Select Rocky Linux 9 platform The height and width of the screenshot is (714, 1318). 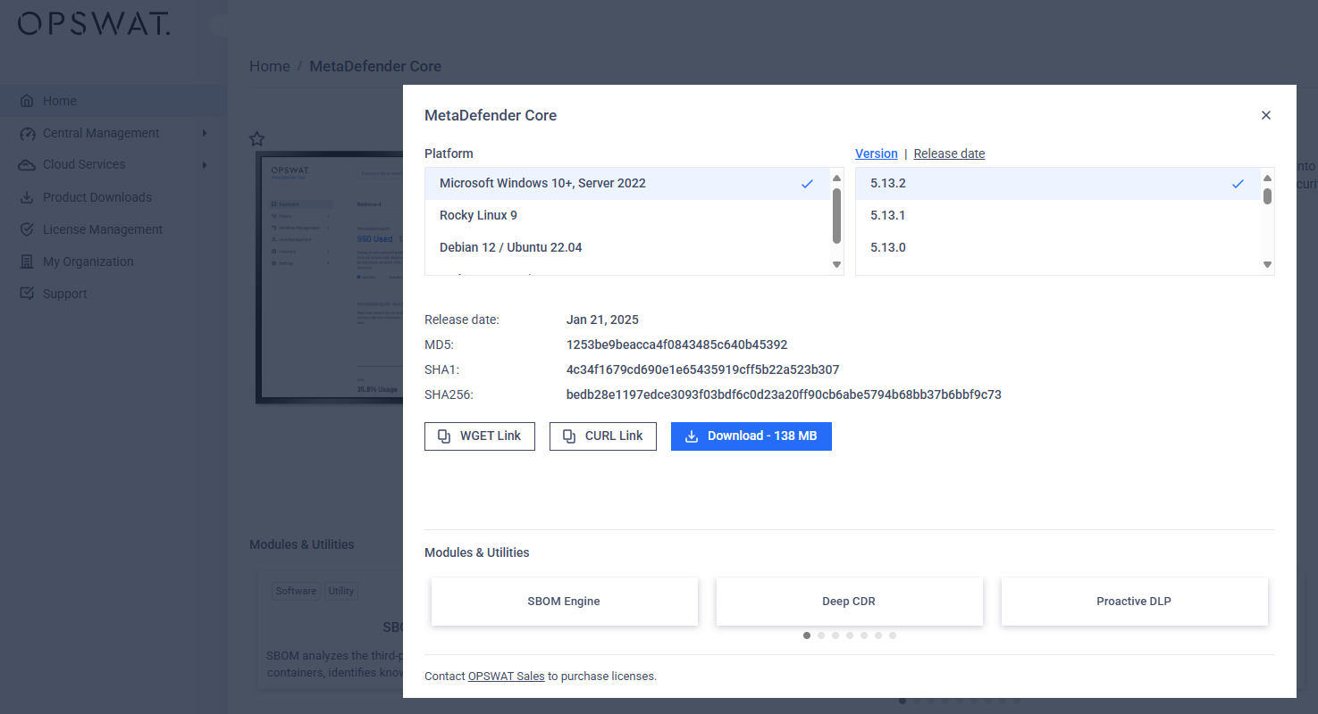(628, 216)
